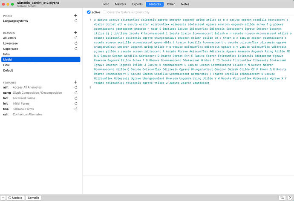Refresh the aalt feature

pyautogui.click(x=76, y=87)
